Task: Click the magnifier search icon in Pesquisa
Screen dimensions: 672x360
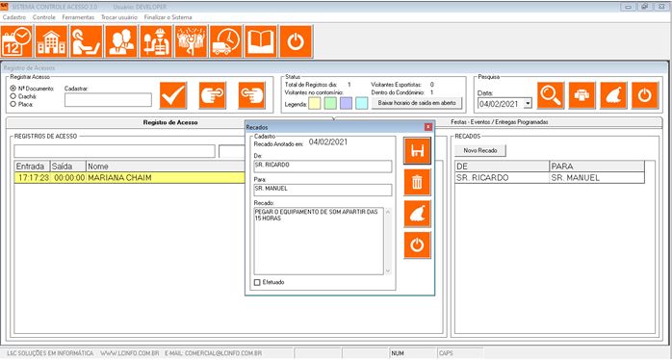Action: point(551,95)
